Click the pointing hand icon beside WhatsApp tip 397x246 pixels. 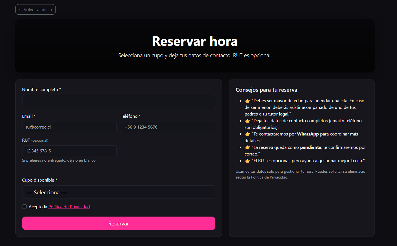[x=247, y=134]
